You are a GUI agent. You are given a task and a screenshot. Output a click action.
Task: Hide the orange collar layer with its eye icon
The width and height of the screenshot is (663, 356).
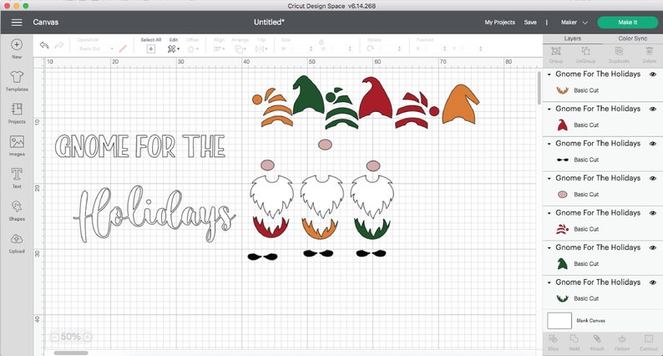tap(653, 74)
